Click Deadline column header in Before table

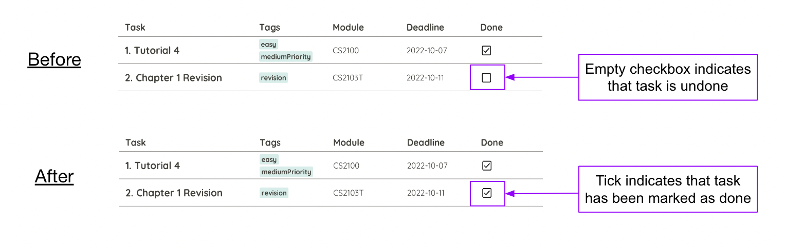[425, 28]
